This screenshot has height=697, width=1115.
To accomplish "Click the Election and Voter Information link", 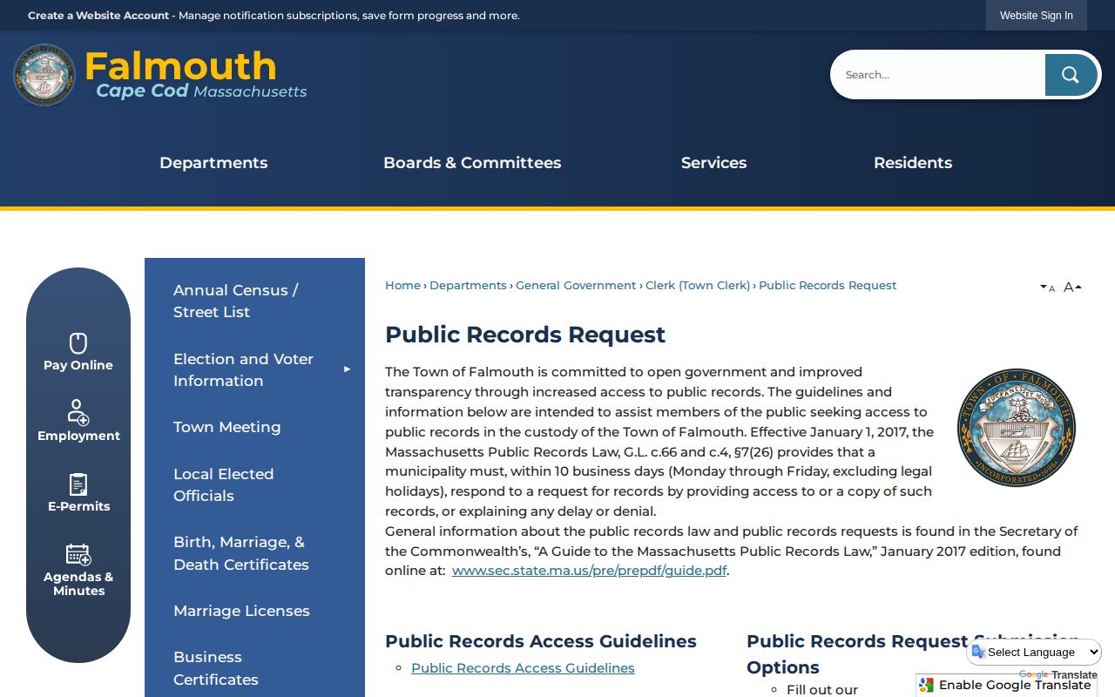I will (243, 369).
